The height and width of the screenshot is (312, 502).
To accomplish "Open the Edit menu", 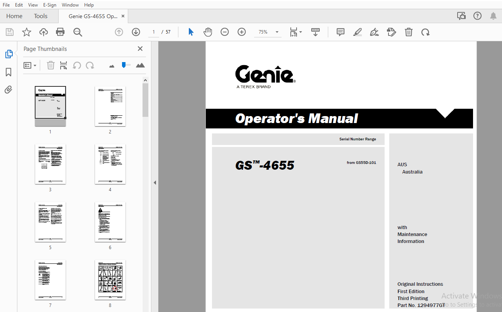I will 19,5.
